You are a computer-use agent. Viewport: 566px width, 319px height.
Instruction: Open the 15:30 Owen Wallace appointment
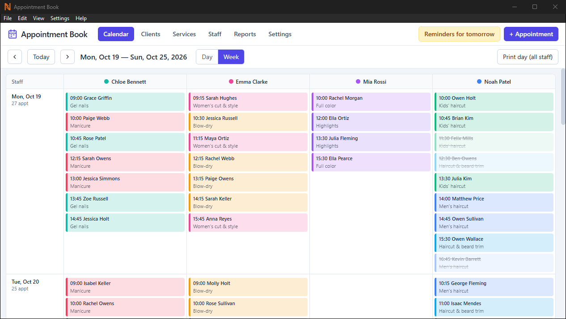[494, 242]
